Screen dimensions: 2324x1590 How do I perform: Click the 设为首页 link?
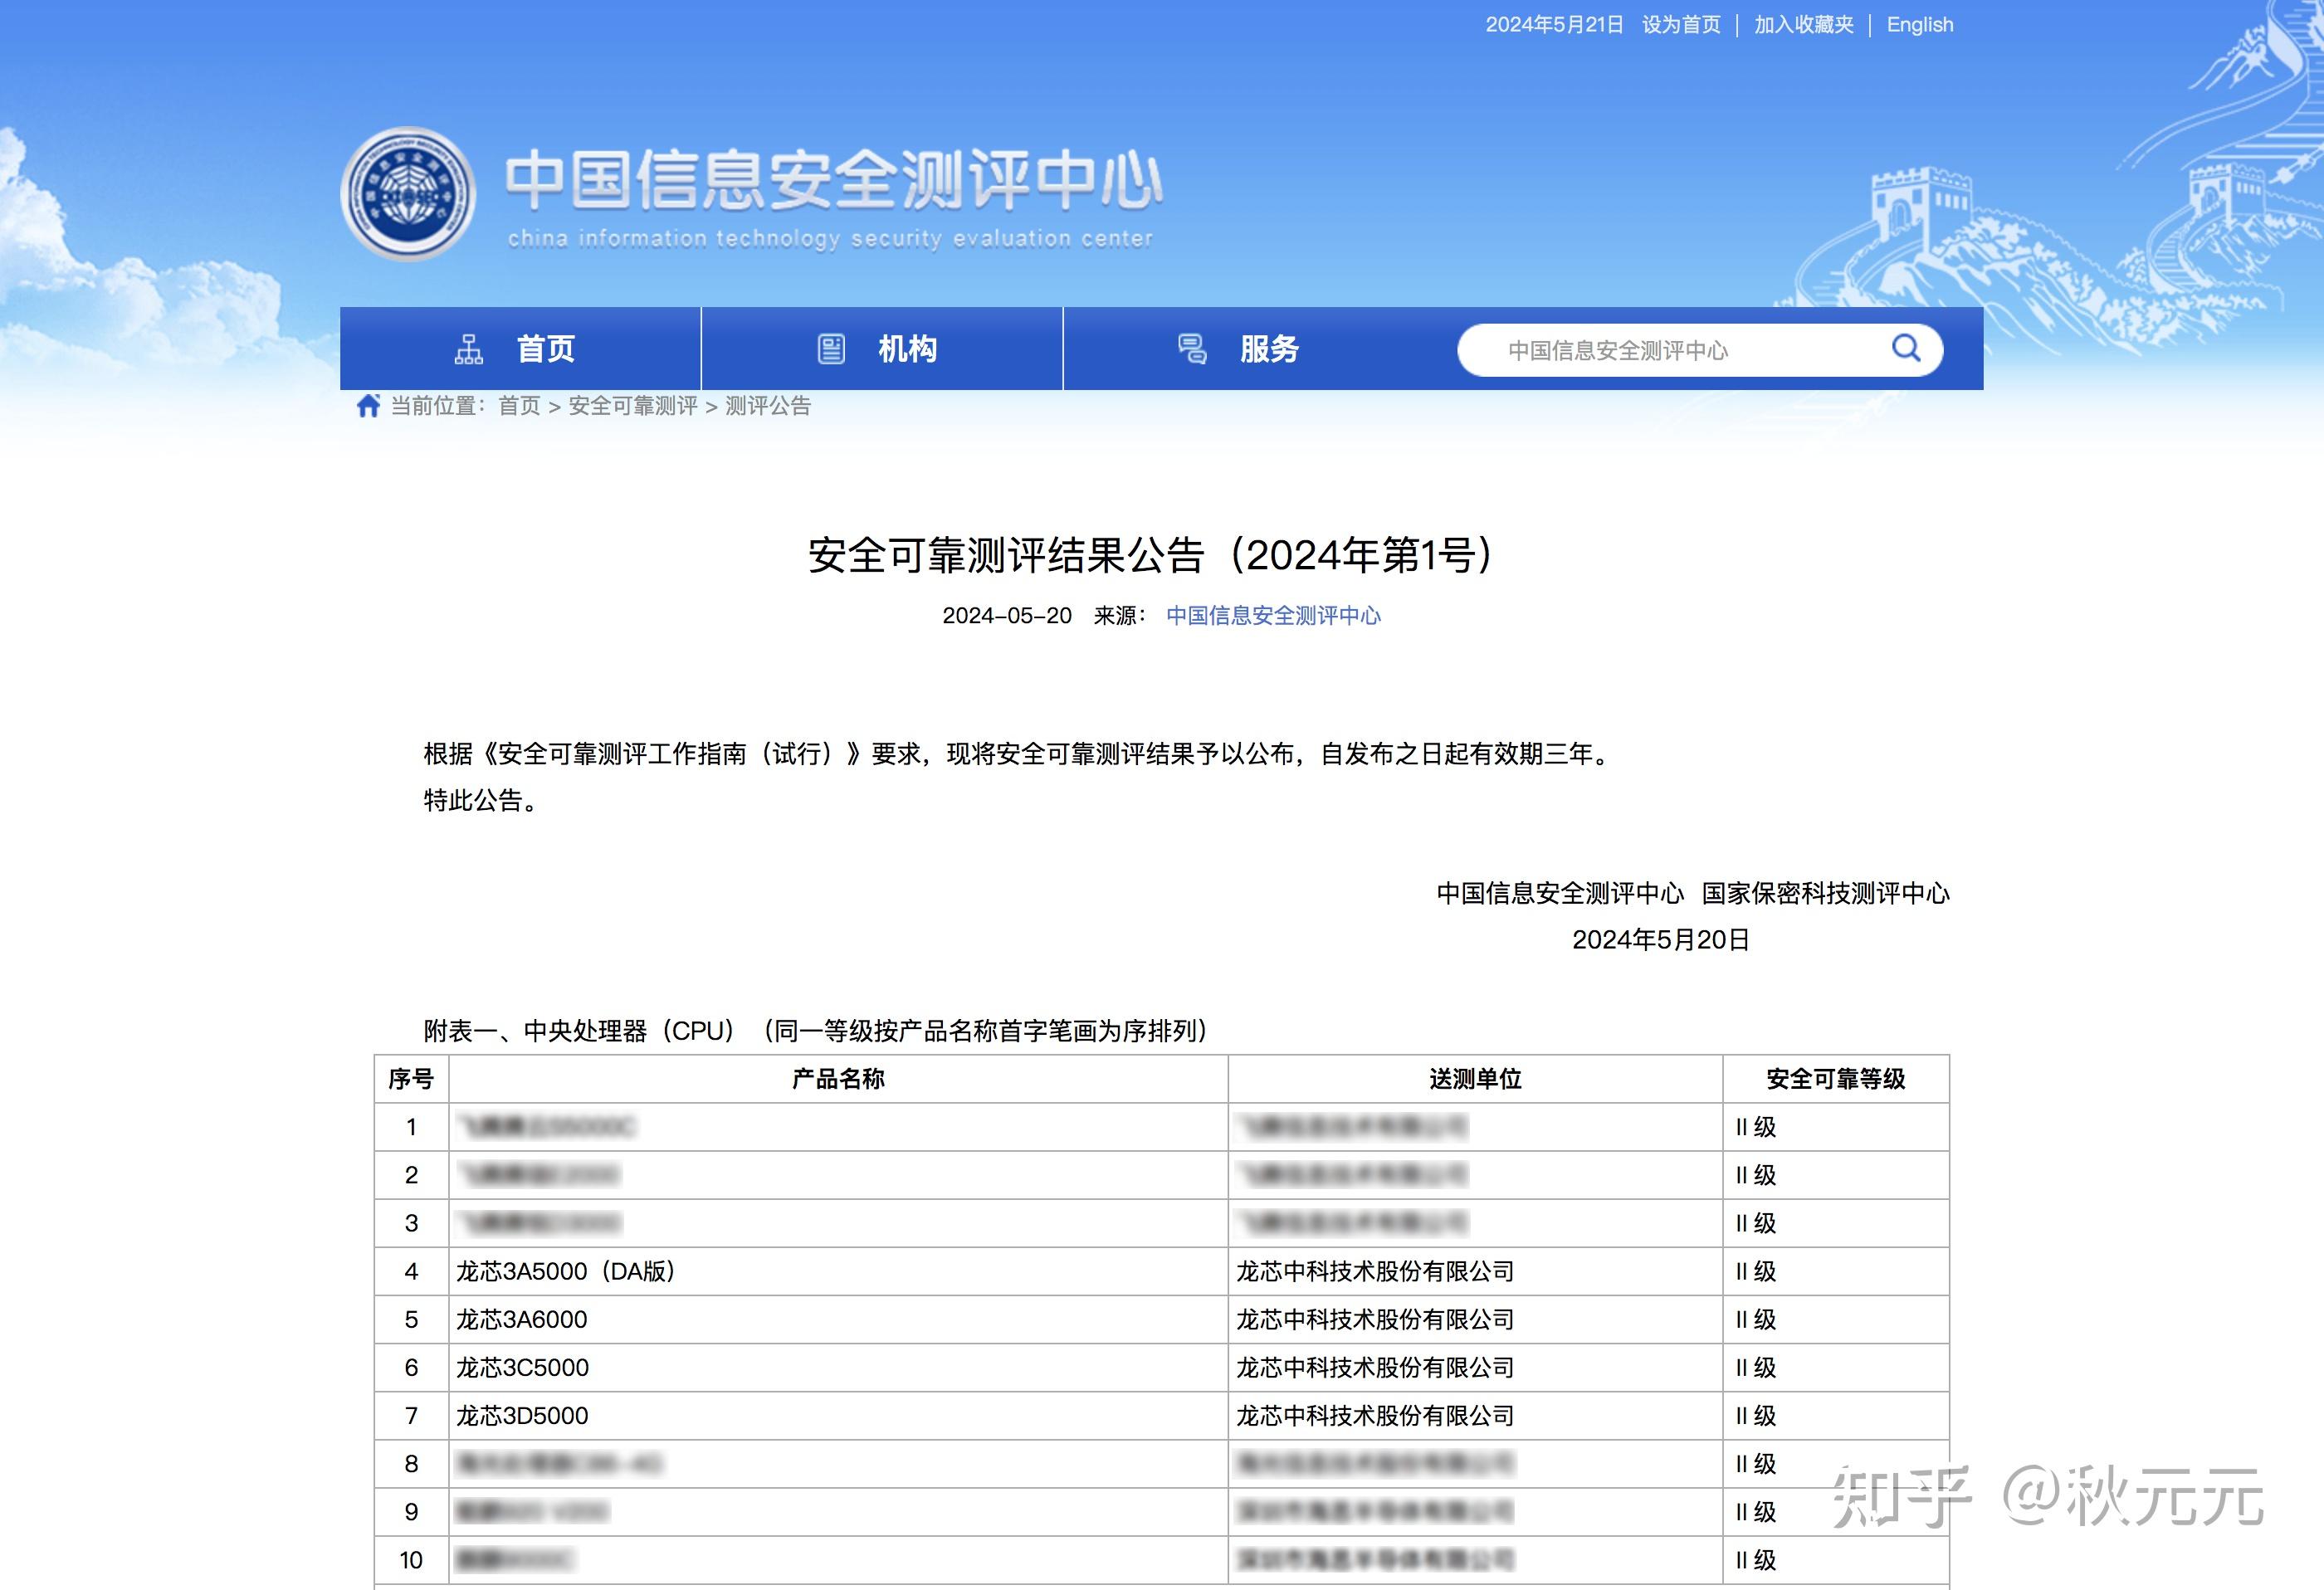(1681, 25)
